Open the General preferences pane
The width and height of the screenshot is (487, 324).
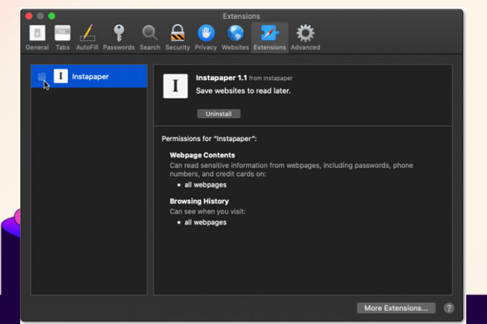tap(37, 38)
